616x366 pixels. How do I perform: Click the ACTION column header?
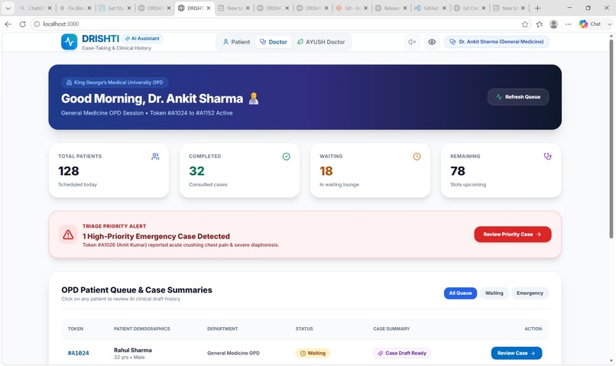pos(533,329)
